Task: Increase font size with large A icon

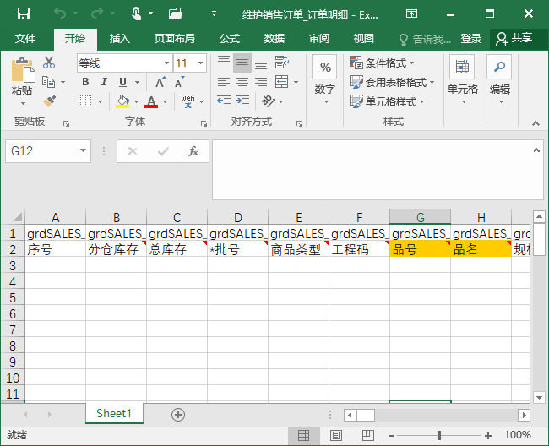Action: pos(160,82)
